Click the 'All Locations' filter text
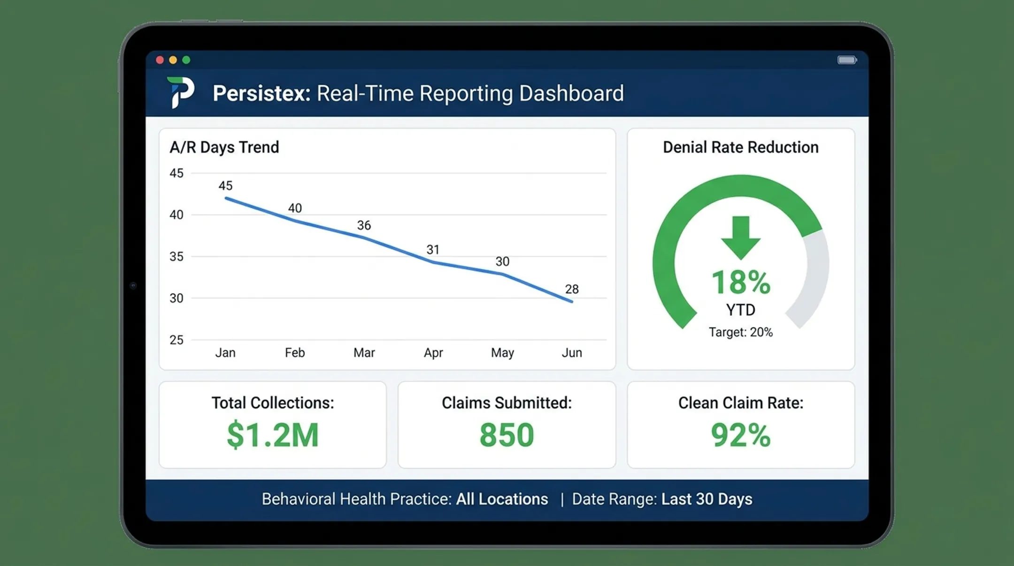The height and width of the screenshot is (566, 1014). pyautogui.click(x=502, y=499)
